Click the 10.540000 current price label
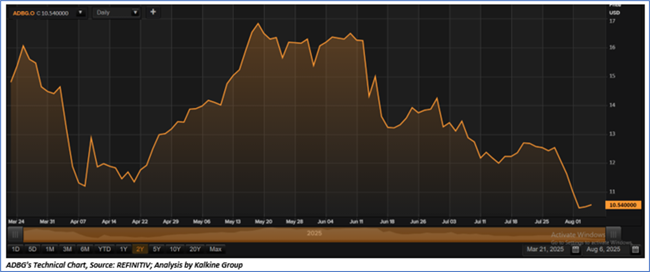 pyautogui.click(x=623, y=205)
